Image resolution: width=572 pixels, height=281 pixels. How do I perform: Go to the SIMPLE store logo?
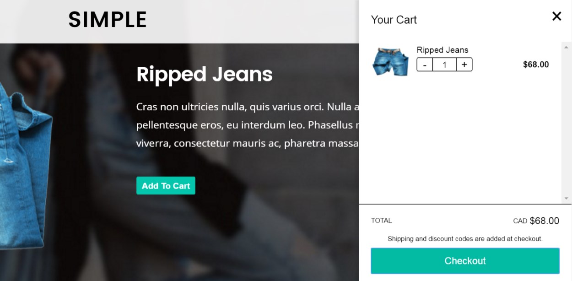pos(108,20)
